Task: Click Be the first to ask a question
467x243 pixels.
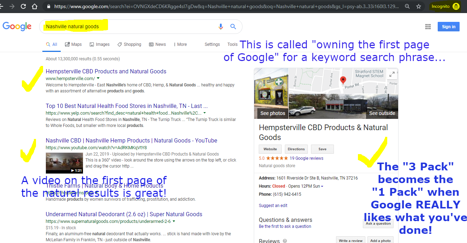Action: [x=285, y=226]
